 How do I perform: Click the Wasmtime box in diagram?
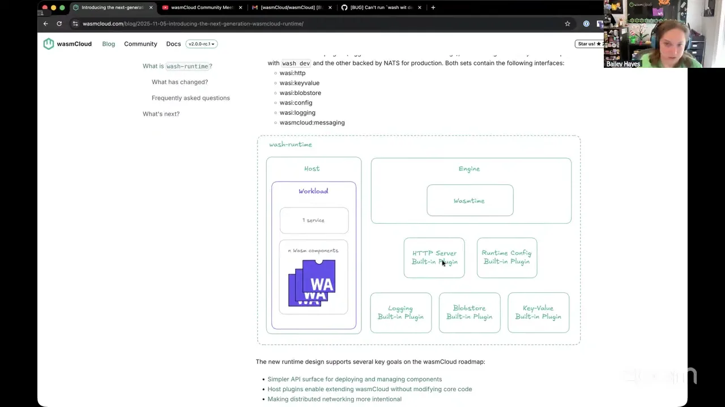(470, 201)
